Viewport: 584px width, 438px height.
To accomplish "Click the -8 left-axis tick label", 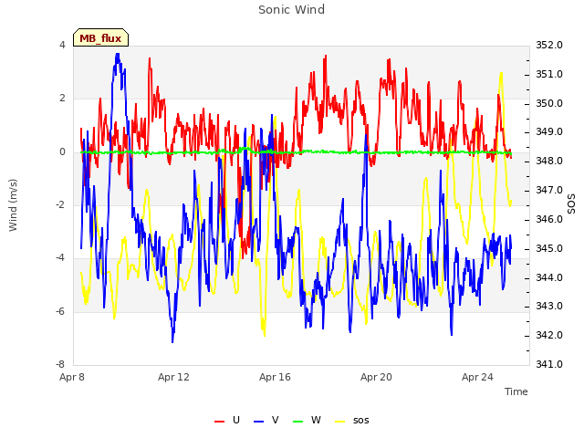I will [60, 364].
